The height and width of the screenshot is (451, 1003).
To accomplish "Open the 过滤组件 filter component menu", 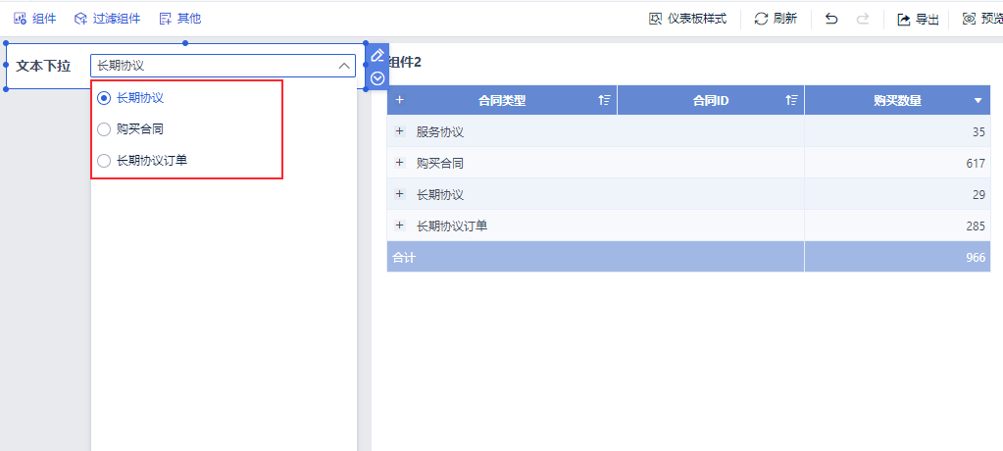I will (x=108, y=19).
